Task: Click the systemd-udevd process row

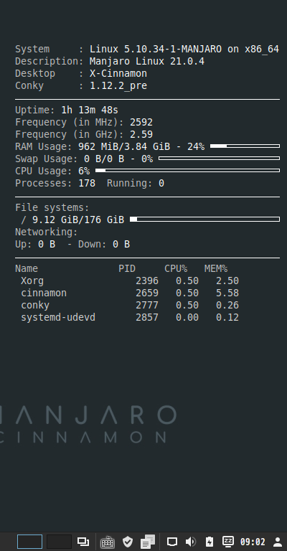Action: (x=130, y=317)
